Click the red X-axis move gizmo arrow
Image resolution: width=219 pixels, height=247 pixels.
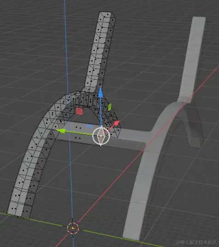[x=117, y=123]
